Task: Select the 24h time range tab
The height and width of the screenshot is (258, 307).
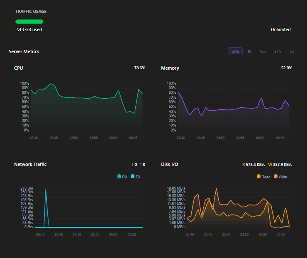Action: click(x=278, y=51)
